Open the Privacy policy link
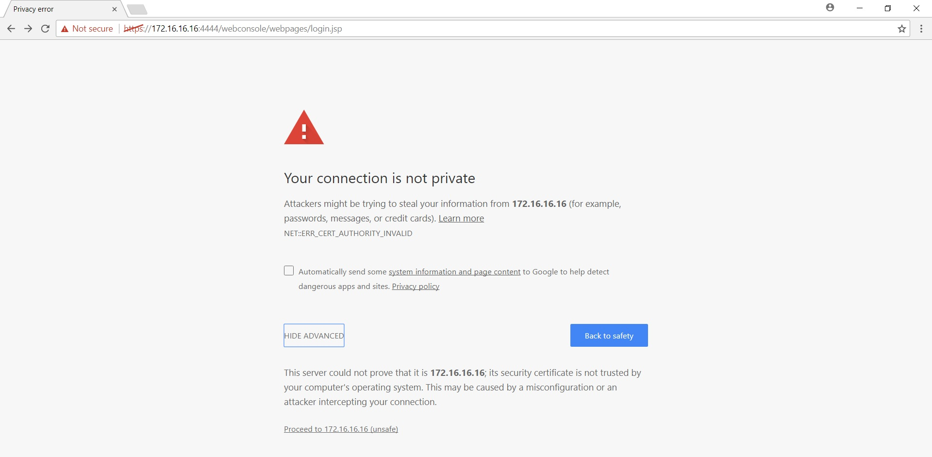 (415, 286)
